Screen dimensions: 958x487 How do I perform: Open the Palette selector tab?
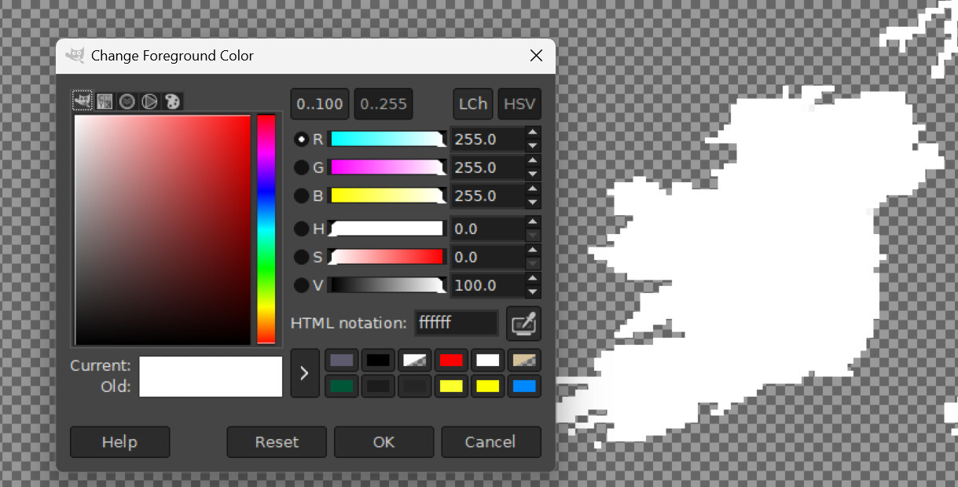172,101
